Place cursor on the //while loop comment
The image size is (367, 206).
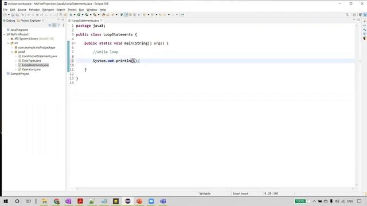tap(106, 52)
